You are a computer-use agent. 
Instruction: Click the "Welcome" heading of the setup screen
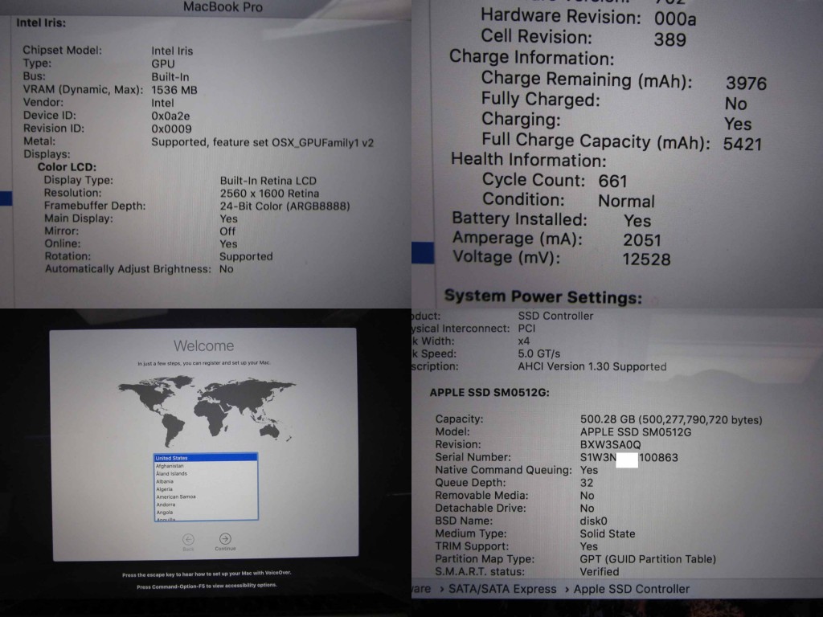point(203,345)
